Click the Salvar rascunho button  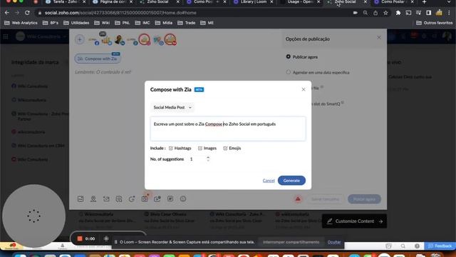(x=325, y=199)
